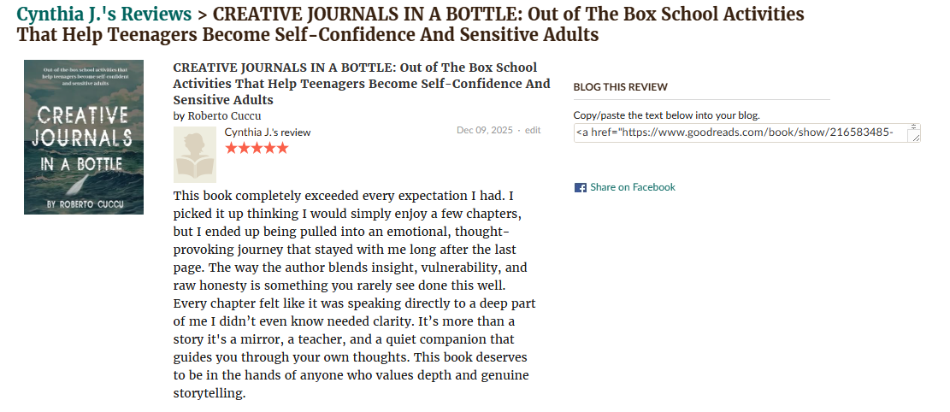Click the fifth star of the rating
Screen dimensions: 950x412
[x=282, y=148]
